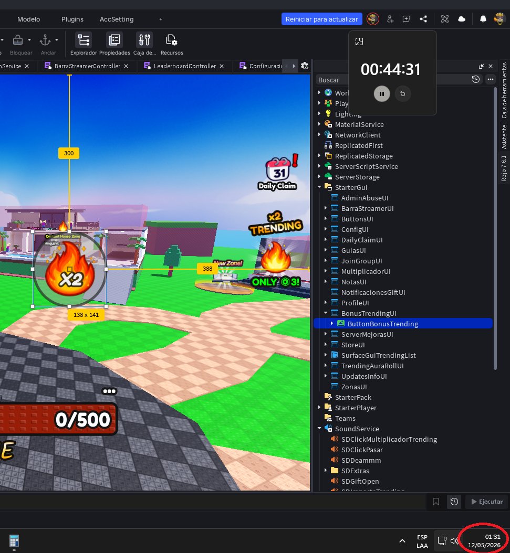The width and height of the screenshot is (510, 553).
Task: Click Reiniciar para actualizar button
Action: tap(321, 19)
